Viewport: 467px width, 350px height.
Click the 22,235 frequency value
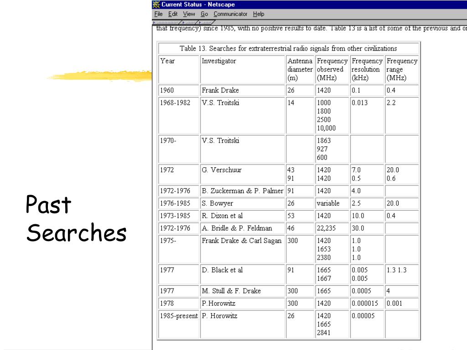(x=326, y=228)
